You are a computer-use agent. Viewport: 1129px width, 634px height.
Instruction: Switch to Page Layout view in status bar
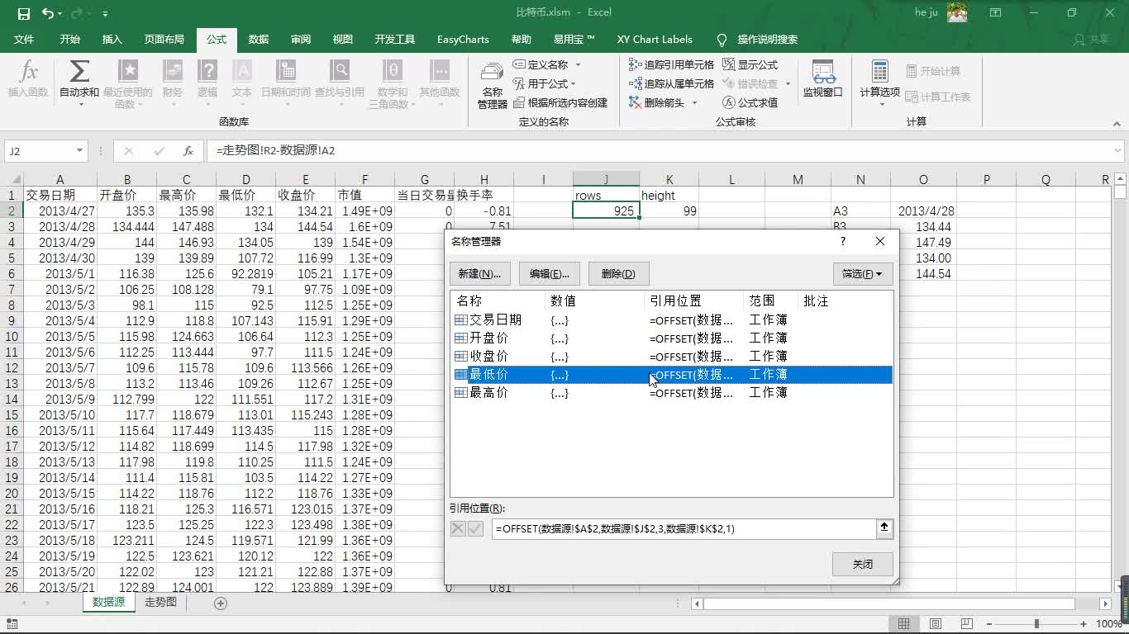pyautogui.click(x=936, y=623)
